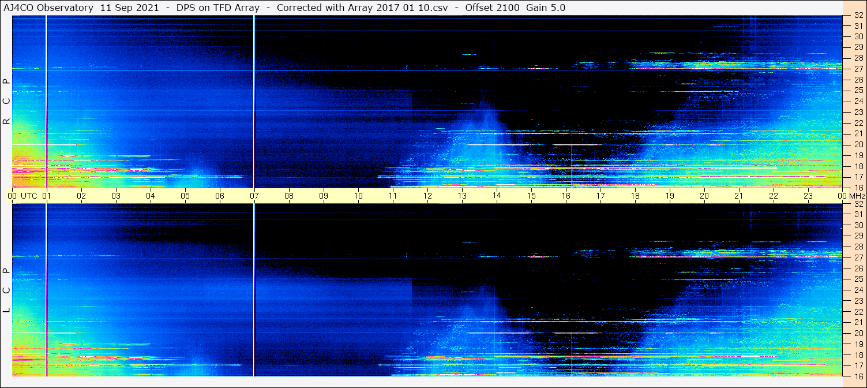Click 32 MHz tick on upper RCP scale
Image resolution: width=867 pixels, height=388 pixels.
click(x=858, y=16)
